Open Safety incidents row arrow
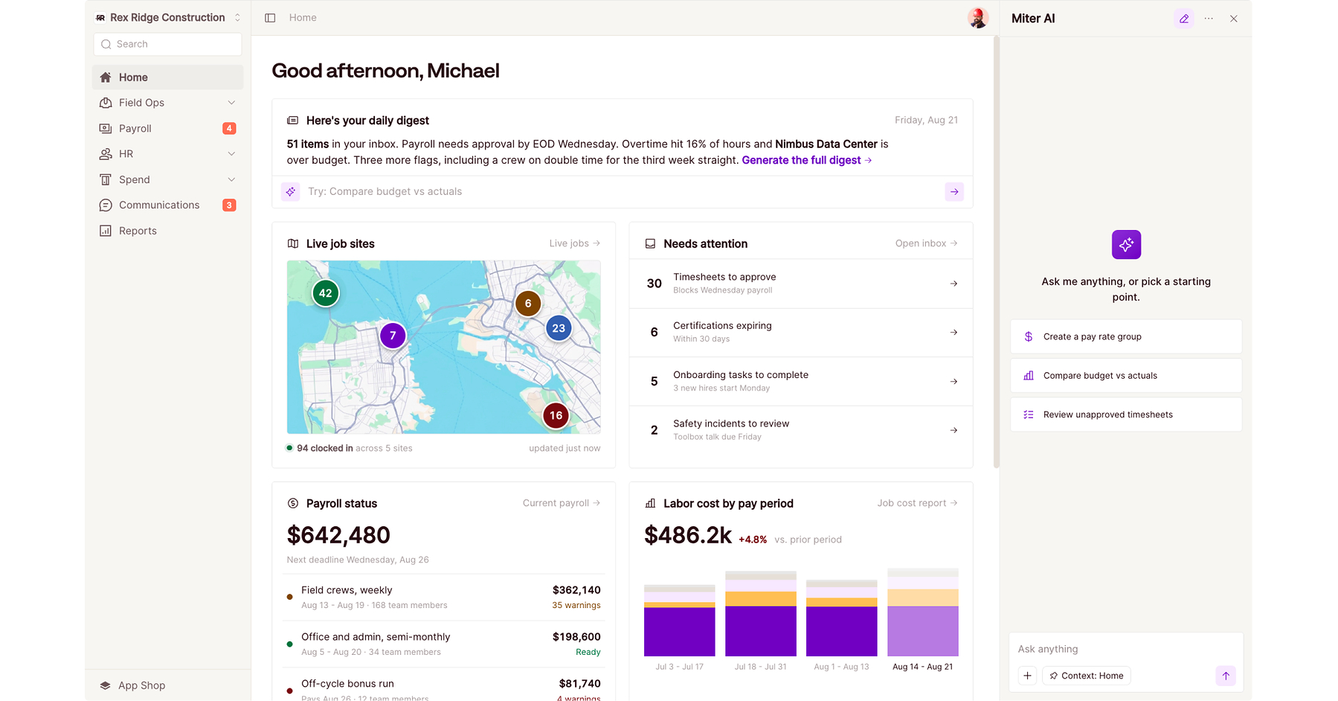The width and height of the screenshot is (1338, 701). tap(953, 430)
